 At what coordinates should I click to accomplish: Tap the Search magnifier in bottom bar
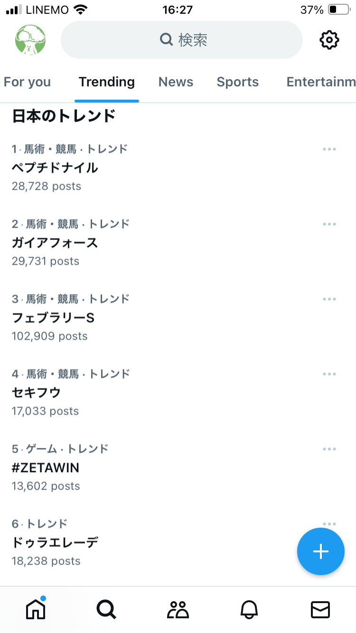click(106, 609)
